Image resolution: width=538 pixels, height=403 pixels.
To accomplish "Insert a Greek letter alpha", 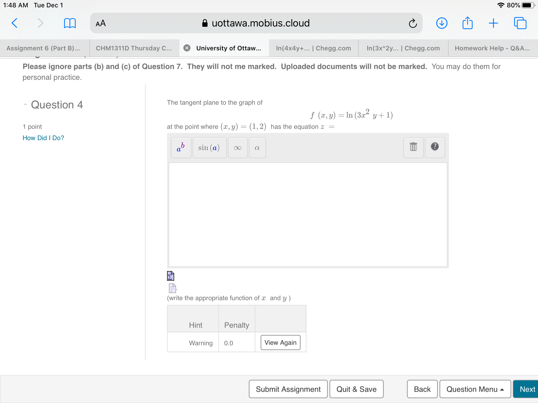I will click(257, 147).
